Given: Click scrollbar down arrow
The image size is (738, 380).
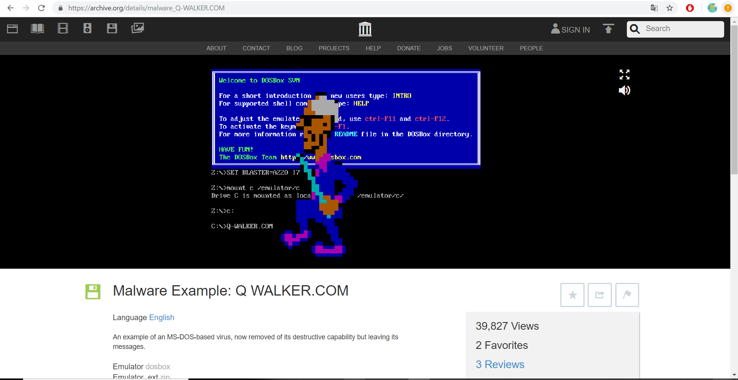Looking at the screenshot, I should point(734,375).
